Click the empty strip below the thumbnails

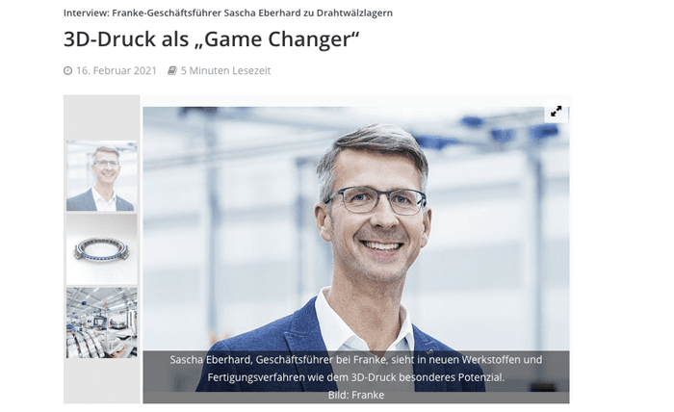pos(101,380)
